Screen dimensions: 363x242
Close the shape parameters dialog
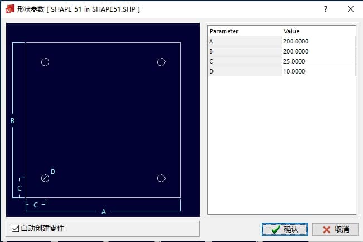[x=351, y=9]
